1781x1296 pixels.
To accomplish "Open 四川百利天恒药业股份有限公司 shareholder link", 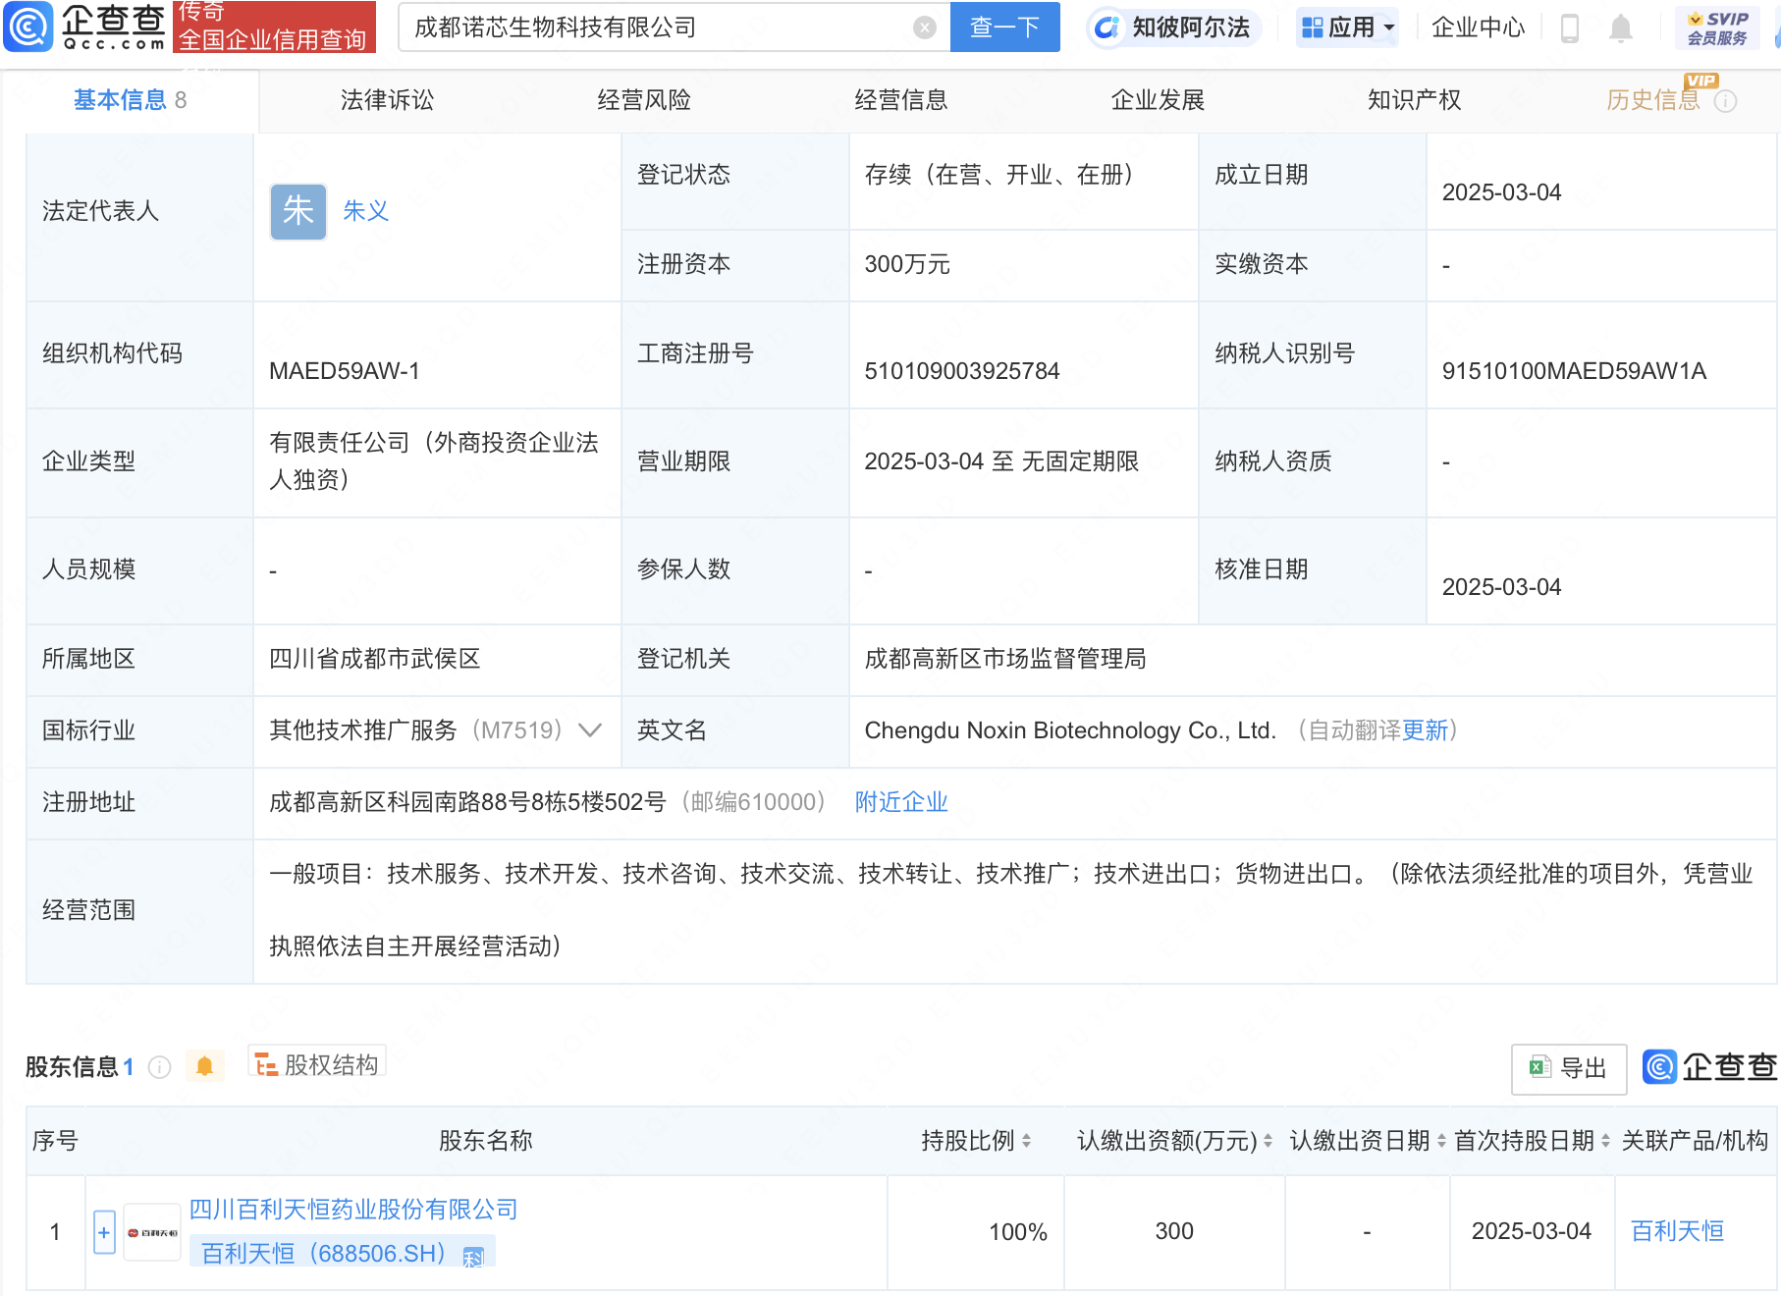I will (353, 1210).
